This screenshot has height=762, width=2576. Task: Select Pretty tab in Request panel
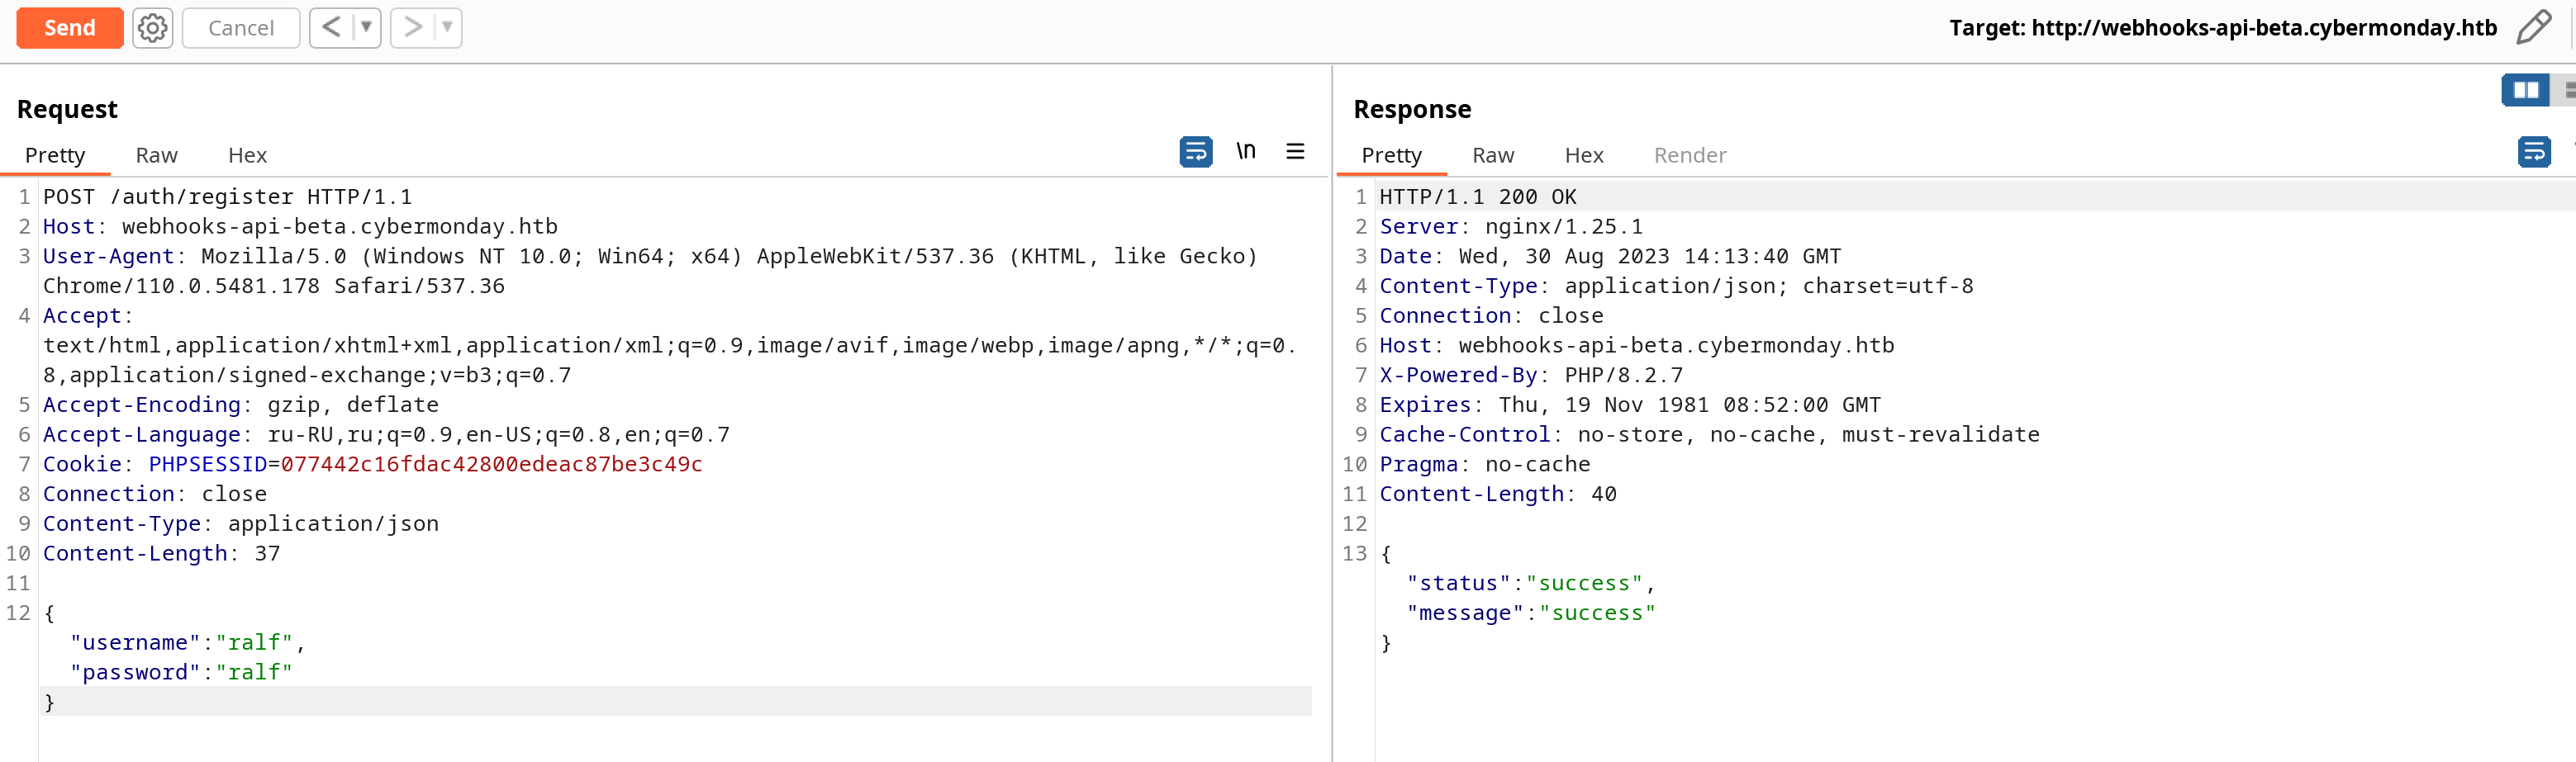55,155
